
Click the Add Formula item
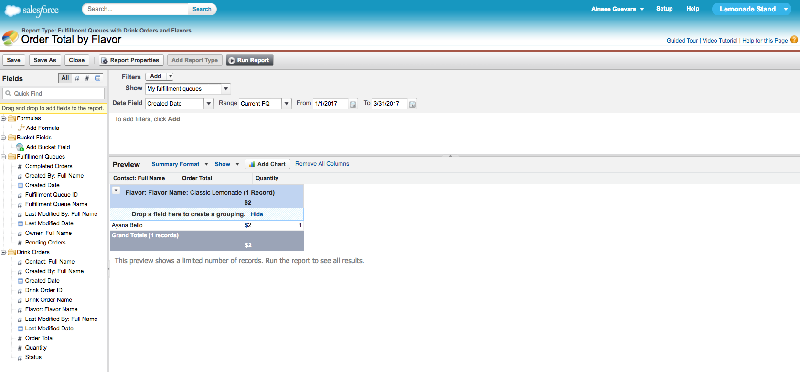click(x=43, y=128)
